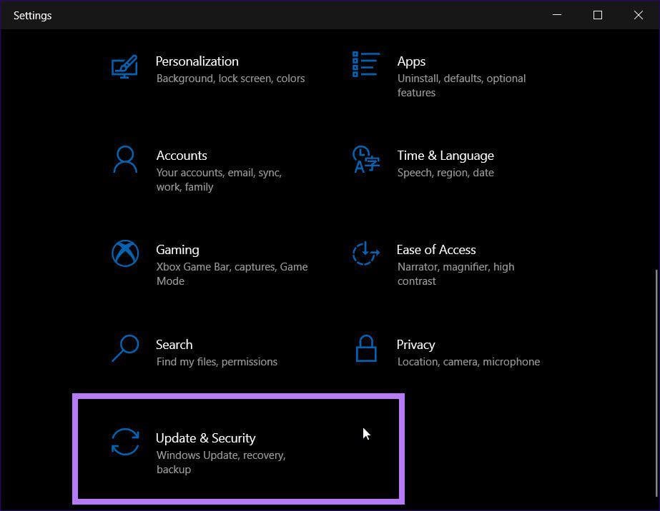The width and height of the screenshot is (660, 511).
Task: Click the Apps list icon
Action: 366,64
